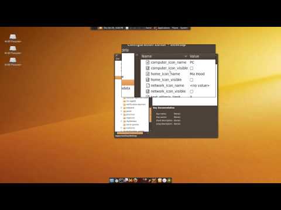The width and height of the screenshot is (281, 210).
Task: Select the home_icon_visible key name
Action: pyautogui.click(x=166, y=80)
